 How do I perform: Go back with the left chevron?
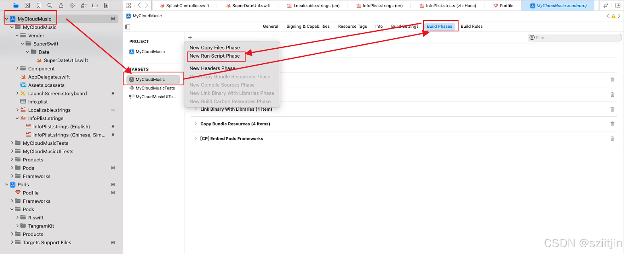pyautogui.click(x=139, y=6)
